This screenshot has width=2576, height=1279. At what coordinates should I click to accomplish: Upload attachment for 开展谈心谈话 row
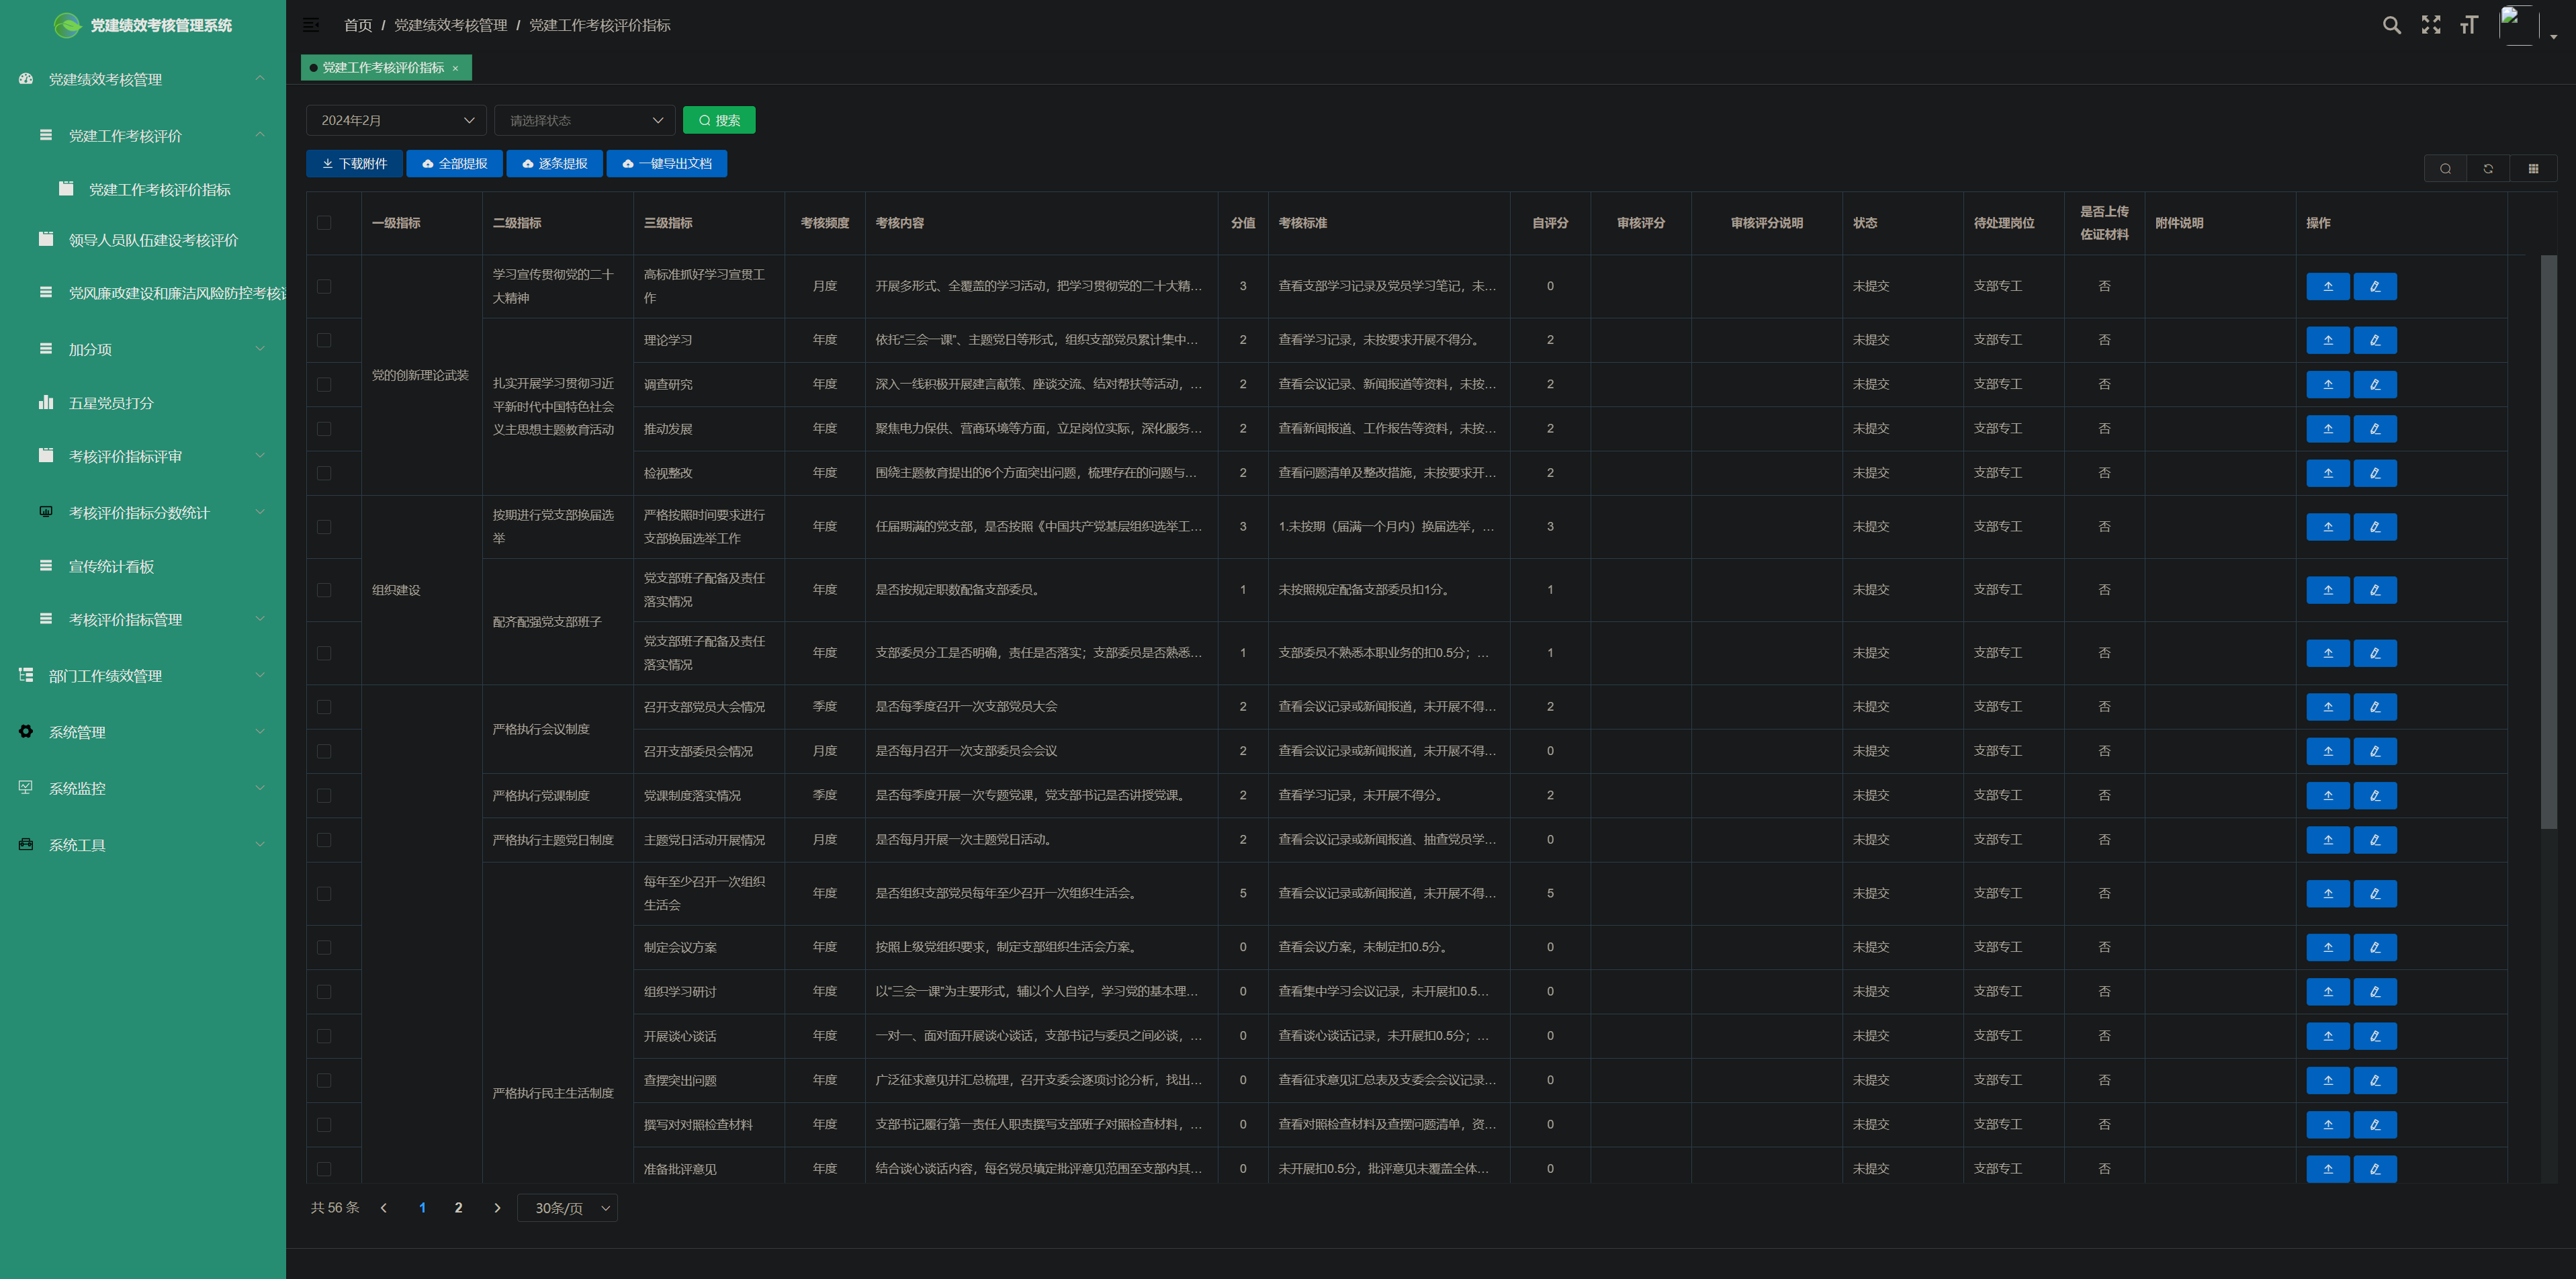coord(2327,1036)
